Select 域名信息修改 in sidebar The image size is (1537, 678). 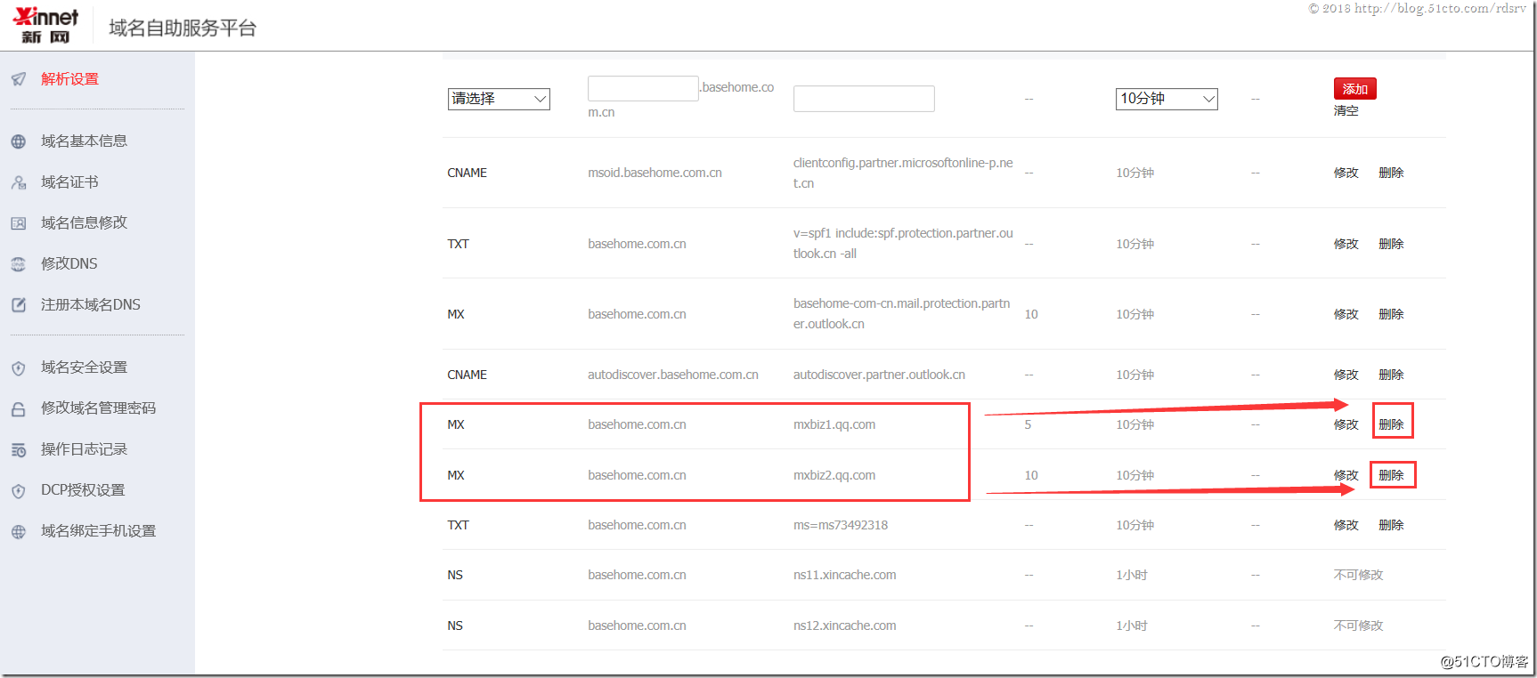pos(85,222)
